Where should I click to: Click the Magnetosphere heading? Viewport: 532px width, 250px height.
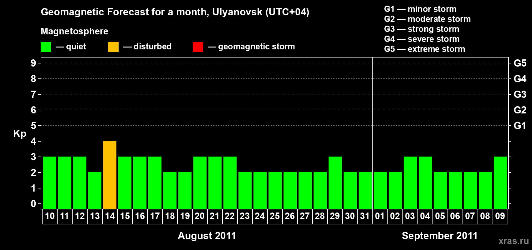pyautogui.click(x=74, y=32)
